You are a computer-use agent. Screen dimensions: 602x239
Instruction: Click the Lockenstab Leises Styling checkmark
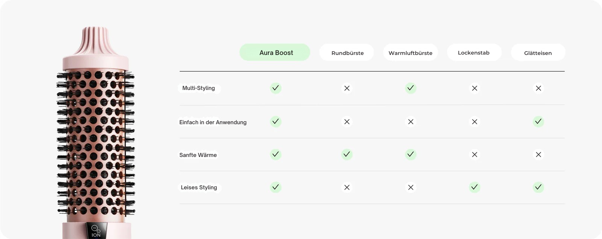pos(474,187)
